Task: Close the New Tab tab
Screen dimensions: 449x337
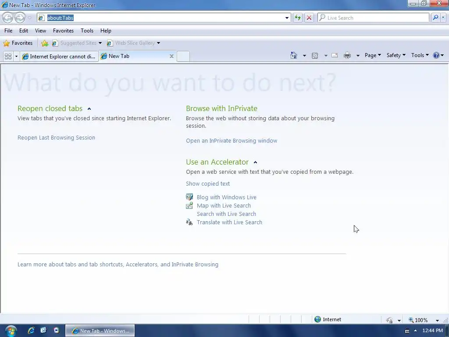Action: pos(171,56)
